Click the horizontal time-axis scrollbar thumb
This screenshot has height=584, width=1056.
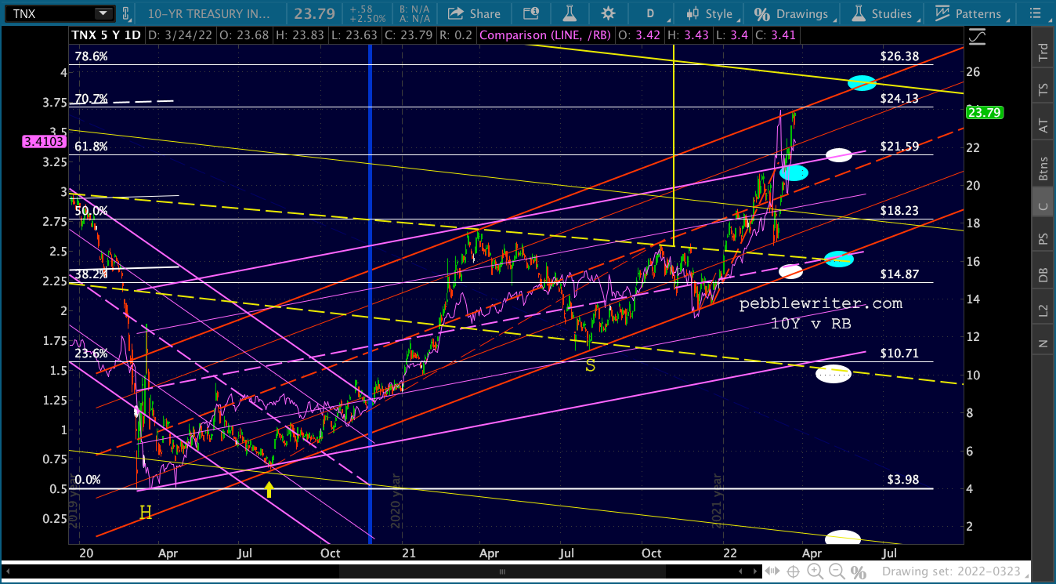click(x=502, y=571)
